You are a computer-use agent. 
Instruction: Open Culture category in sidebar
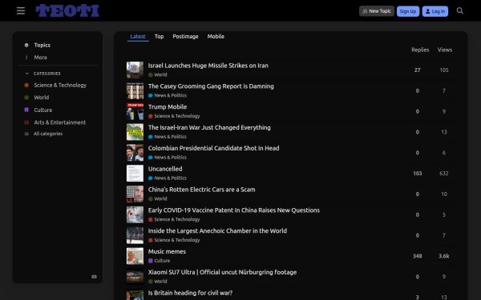click(43, 110)
